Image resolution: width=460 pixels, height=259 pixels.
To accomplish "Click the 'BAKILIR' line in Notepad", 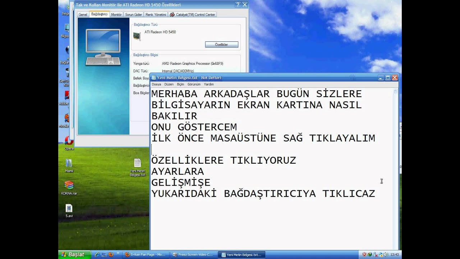I will point(174,116).
